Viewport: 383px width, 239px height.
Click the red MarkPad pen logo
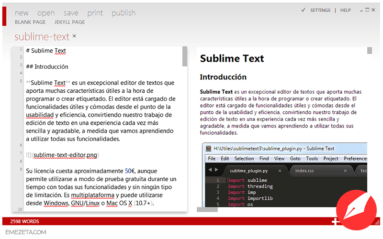[356, 210]
